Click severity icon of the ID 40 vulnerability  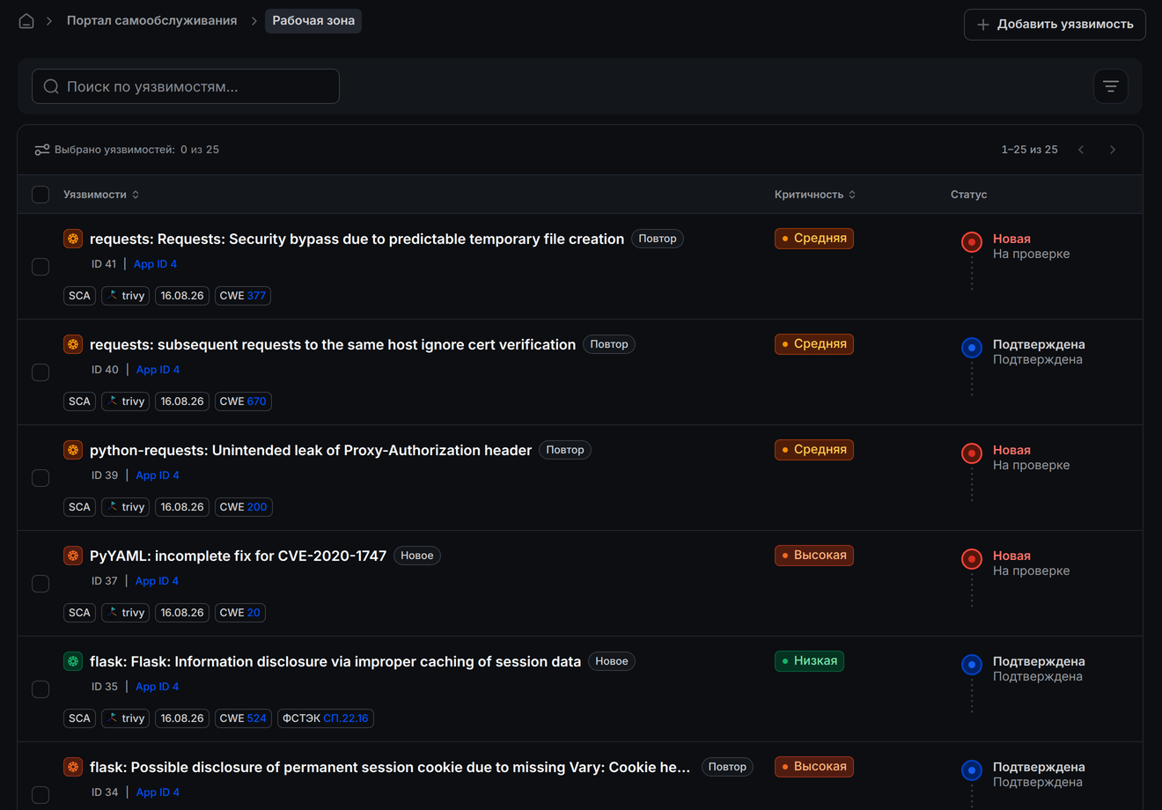pyautogui.click(x=73, y=344)
